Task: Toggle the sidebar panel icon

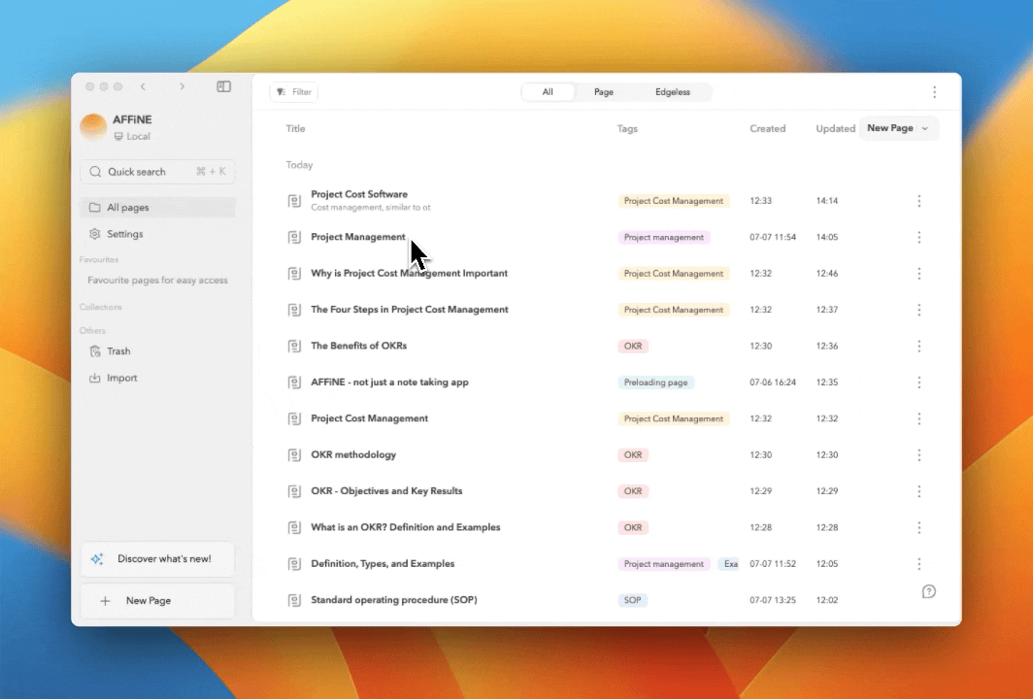Action: (224, 86)
